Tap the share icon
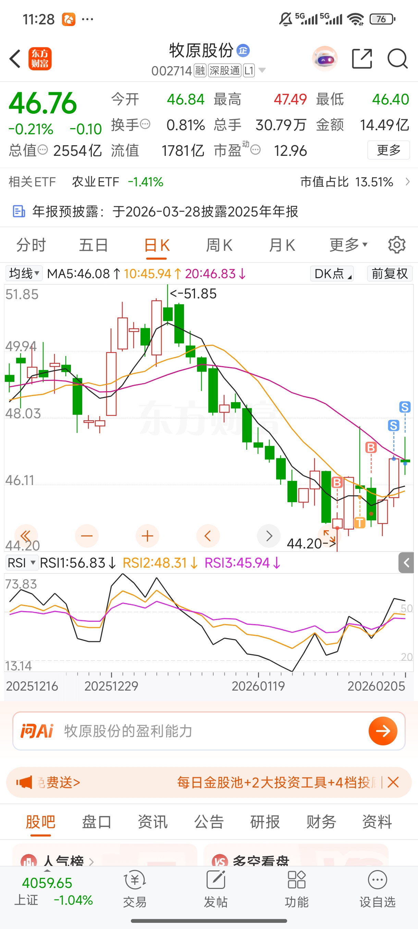This screenshot has width=418, height=929. click(x=362, y=59)
